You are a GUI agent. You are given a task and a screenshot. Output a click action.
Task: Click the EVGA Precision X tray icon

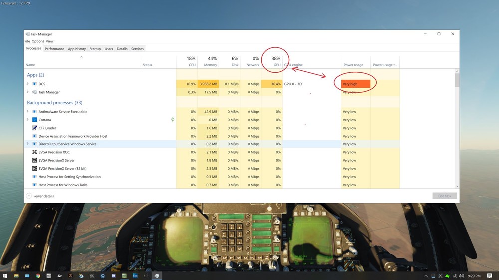click(x=440, y=276)
